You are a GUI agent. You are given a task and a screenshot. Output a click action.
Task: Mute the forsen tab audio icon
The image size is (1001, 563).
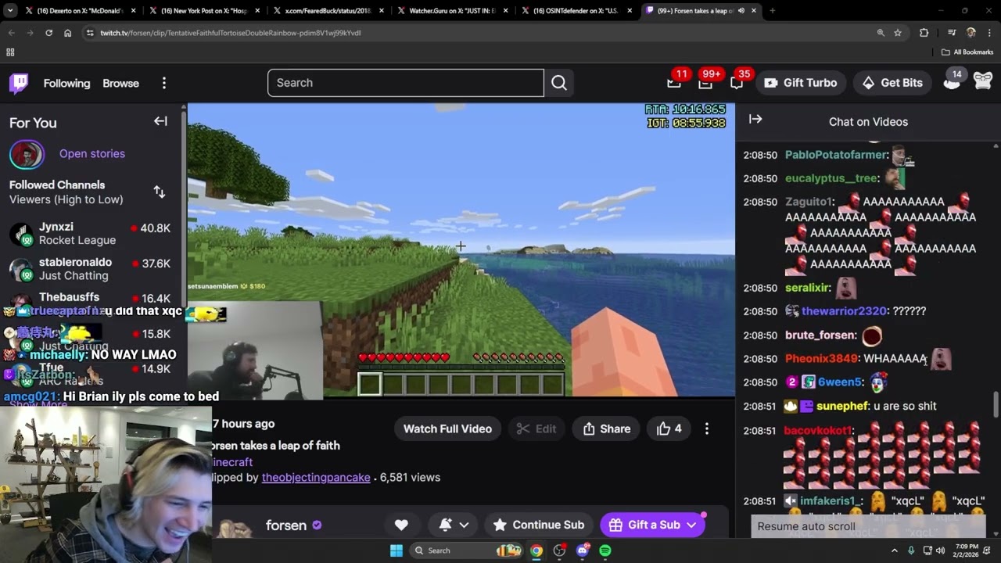pyautogui.click(x=741, y=11)
